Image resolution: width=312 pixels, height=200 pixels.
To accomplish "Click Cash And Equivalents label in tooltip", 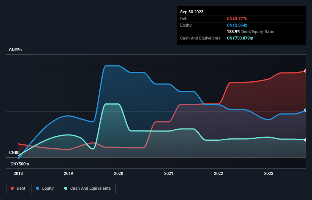I will pos(200,38).
